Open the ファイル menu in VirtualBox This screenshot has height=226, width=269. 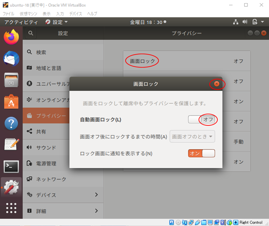[8, 14]
